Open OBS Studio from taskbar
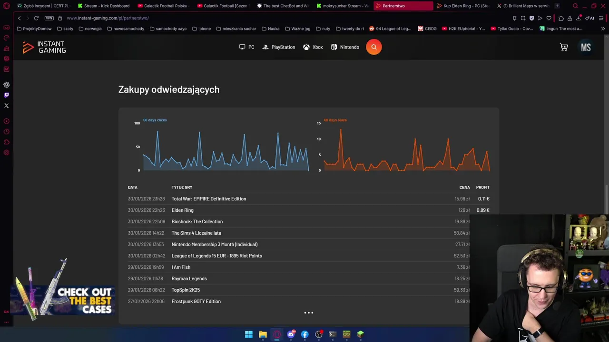This screenshot has width=609, height=342. [319, 334]
